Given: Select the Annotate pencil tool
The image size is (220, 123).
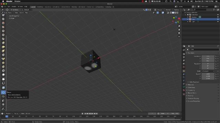Looking at the screenshot, I should coord(3,109).
